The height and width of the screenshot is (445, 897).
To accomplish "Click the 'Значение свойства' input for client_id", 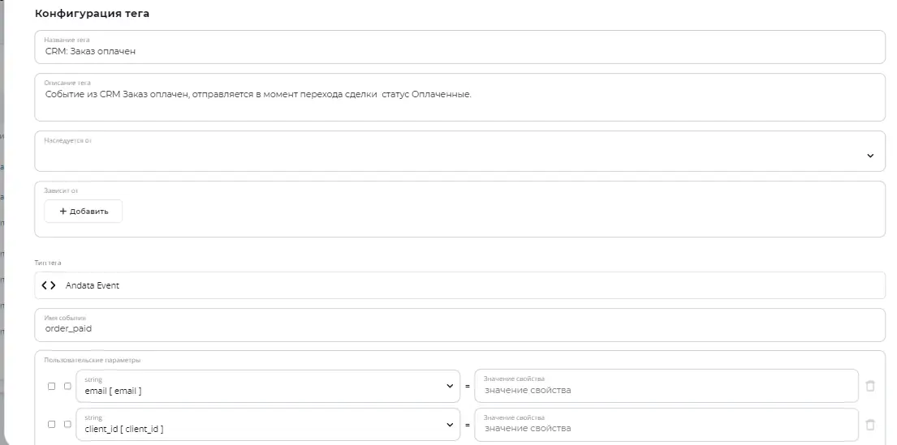I will pos(666,425).
